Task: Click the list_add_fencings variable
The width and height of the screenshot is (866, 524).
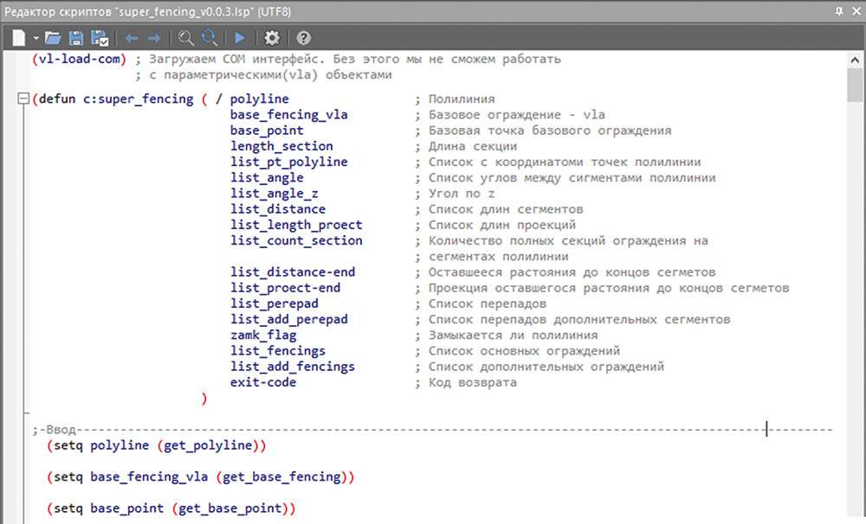Action: tap(293, 367)
